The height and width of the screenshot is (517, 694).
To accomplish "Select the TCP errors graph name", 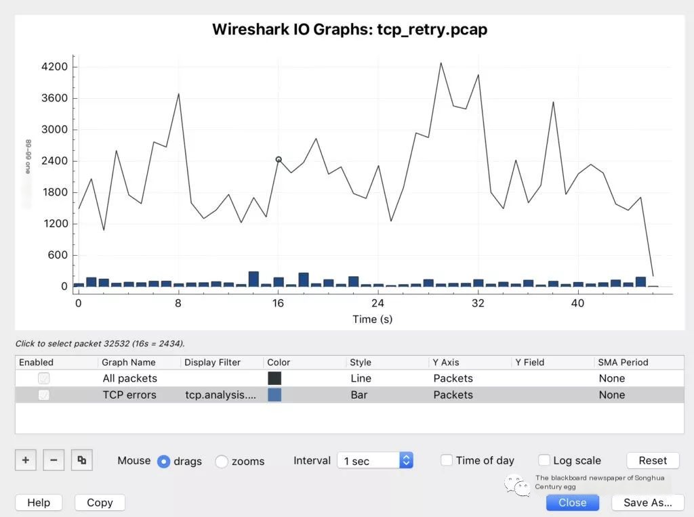I will [129, 395].
